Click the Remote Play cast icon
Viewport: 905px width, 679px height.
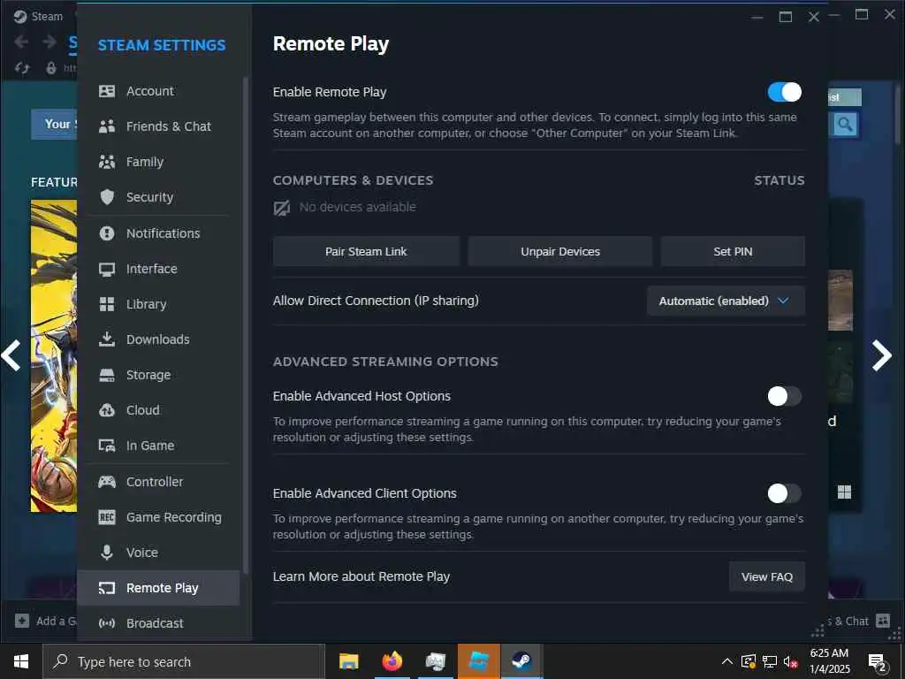(x=107, y=588)
